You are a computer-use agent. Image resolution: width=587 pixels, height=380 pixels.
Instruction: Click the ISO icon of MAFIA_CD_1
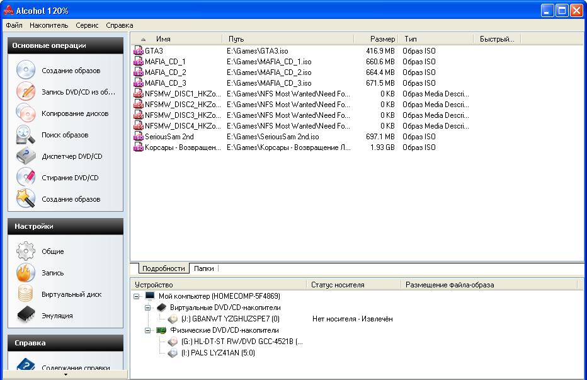pos(139,62)
